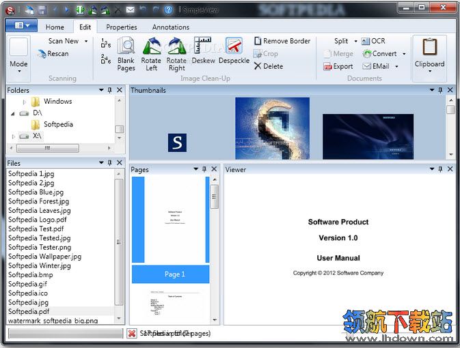This screenshot has height=348, width=460.
Task: Click the Files list vertical scrollbar
Action: coord(119,242)
